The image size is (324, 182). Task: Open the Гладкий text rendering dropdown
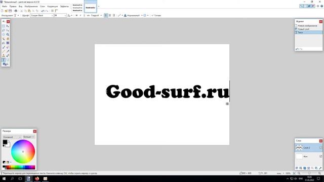point(97,16)
